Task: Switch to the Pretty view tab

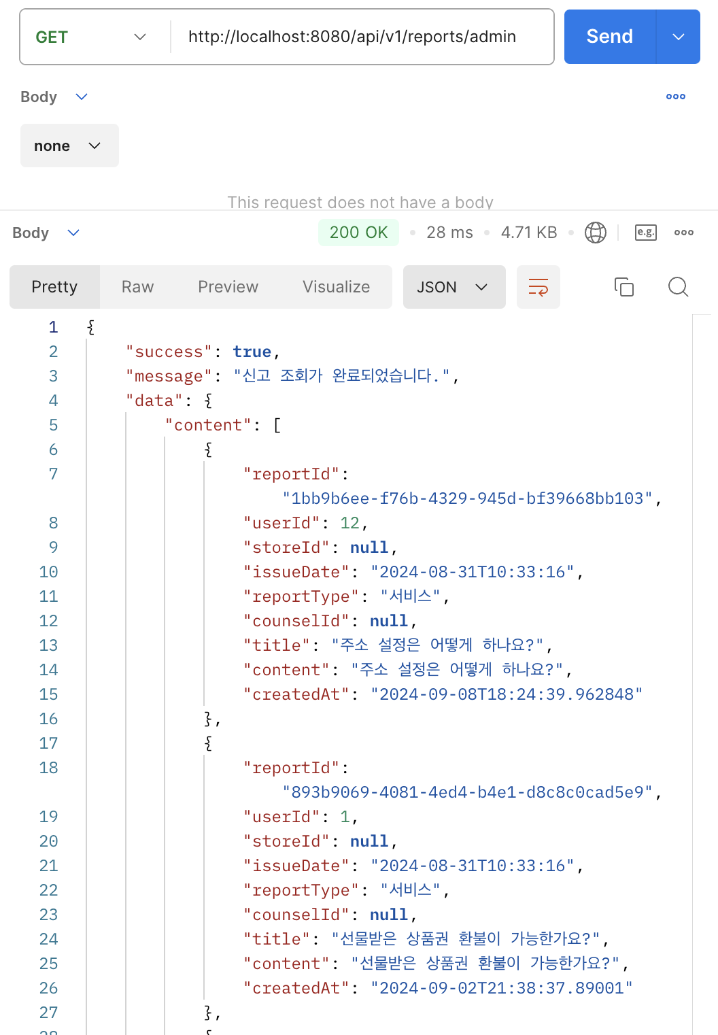Action: pyautogui.click(x=54, y=287)
